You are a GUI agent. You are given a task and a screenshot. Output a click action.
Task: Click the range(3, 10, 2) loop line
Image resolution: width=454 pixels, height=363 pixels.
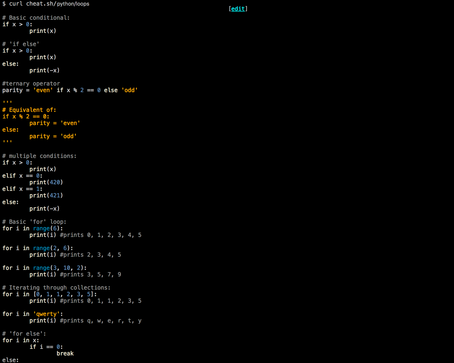pyautogui.click(x=44, y=268)
